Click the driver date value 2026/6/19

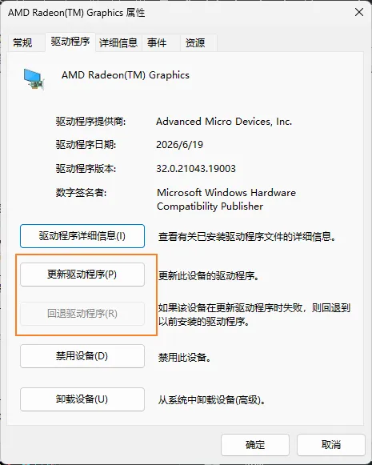180,145
